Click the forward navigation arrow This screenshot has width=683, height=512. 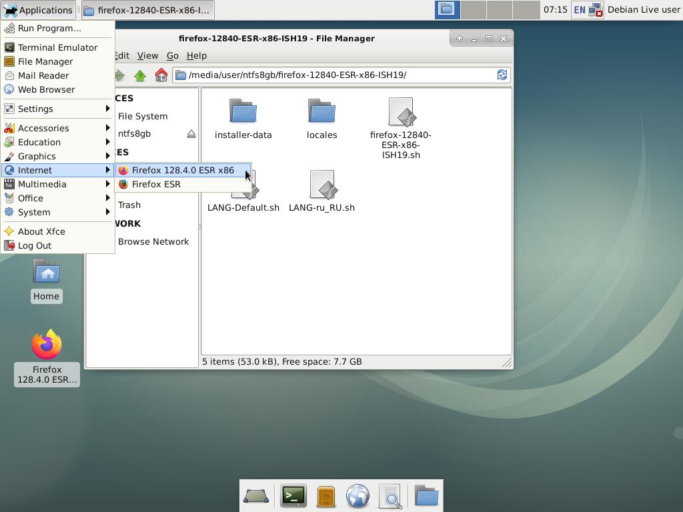tap(120, 75)
